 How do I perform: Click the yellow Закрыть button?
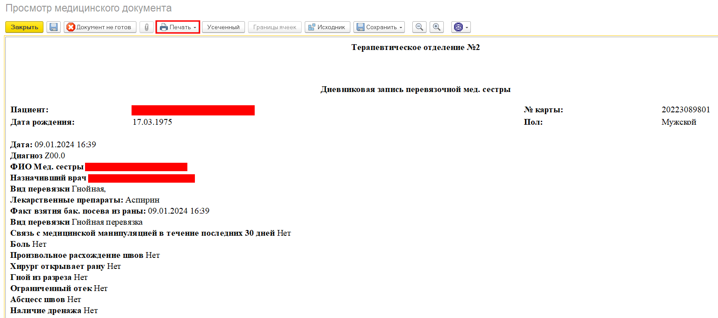24,27
